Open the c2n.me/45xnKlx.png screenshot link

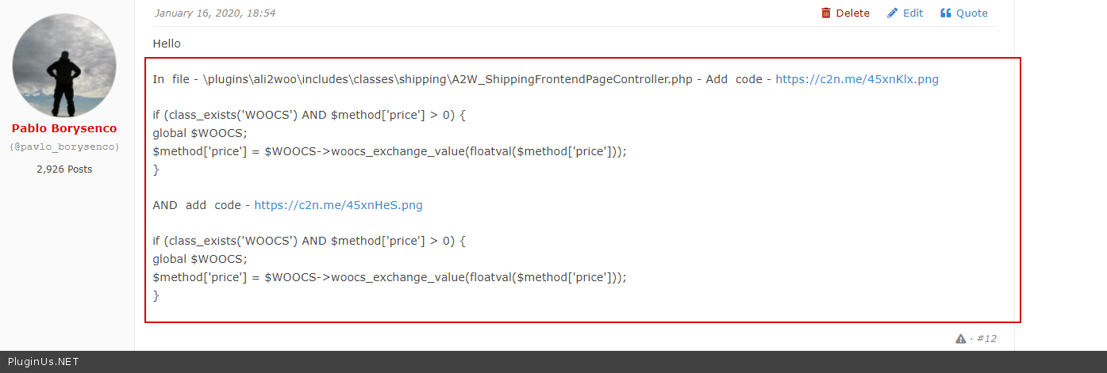(x=857, y=79)
